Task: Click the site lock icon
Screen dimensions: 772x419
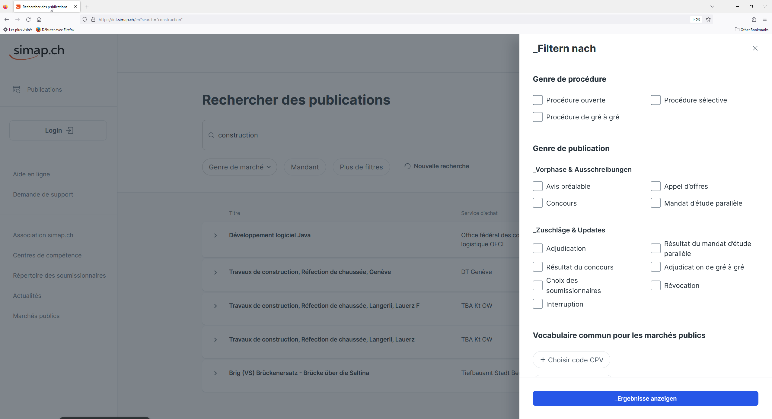Action: [x=93, y=20]
